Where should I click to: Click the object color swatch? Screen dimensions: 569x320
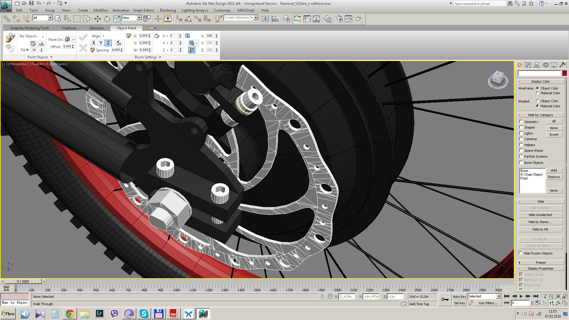click(x=565, y=73)
